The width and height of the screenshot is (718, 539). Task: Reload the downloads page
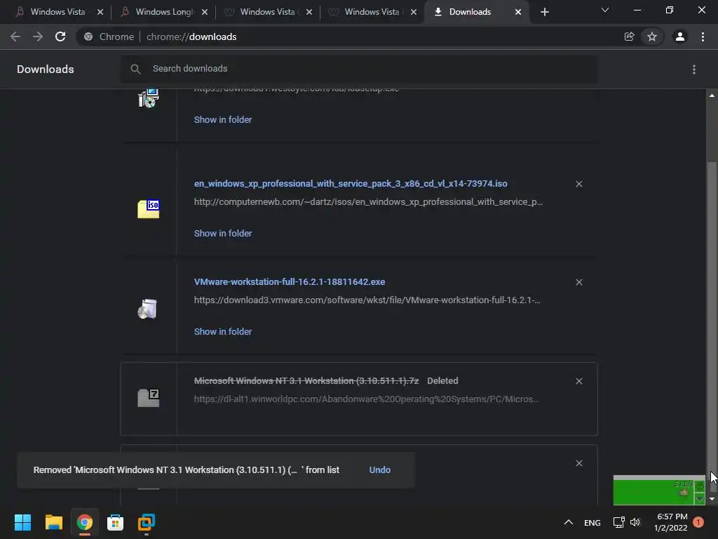tap(60, 36)
